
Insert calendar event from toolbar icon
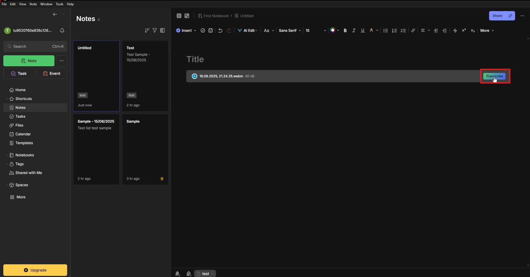click(211, 31)
